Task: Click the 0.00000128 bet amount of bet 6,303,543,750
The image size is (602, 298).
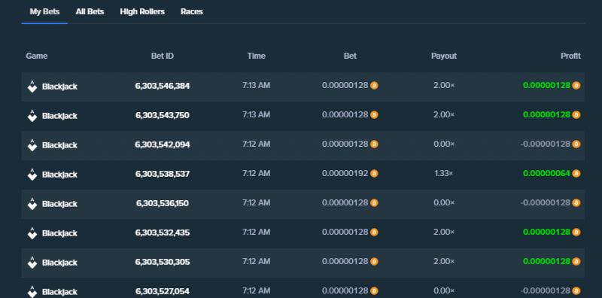Action: (x=345, y=115)
